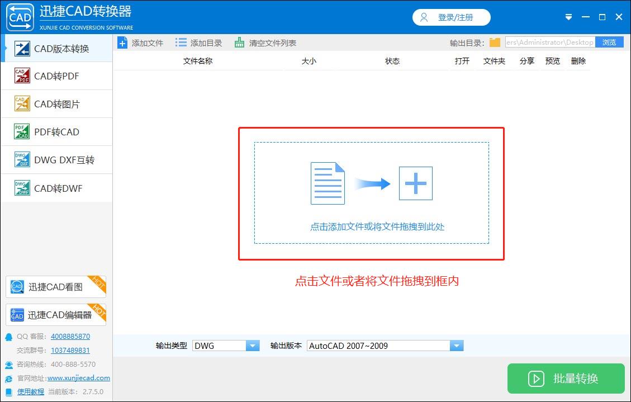Open the 登录/注册 login button
The width and height of the screenshot is (631, 402).
tap(452, 17)
